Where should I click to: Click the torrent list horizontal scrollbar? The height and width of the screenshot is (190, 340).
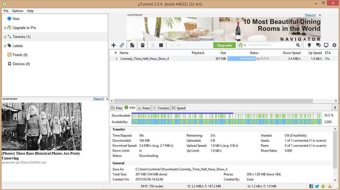[x=213, y=101]
